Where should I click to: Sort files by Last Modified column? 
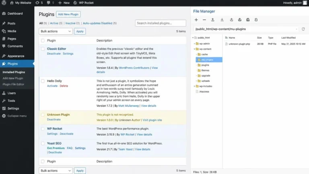(x=288, y=38)
